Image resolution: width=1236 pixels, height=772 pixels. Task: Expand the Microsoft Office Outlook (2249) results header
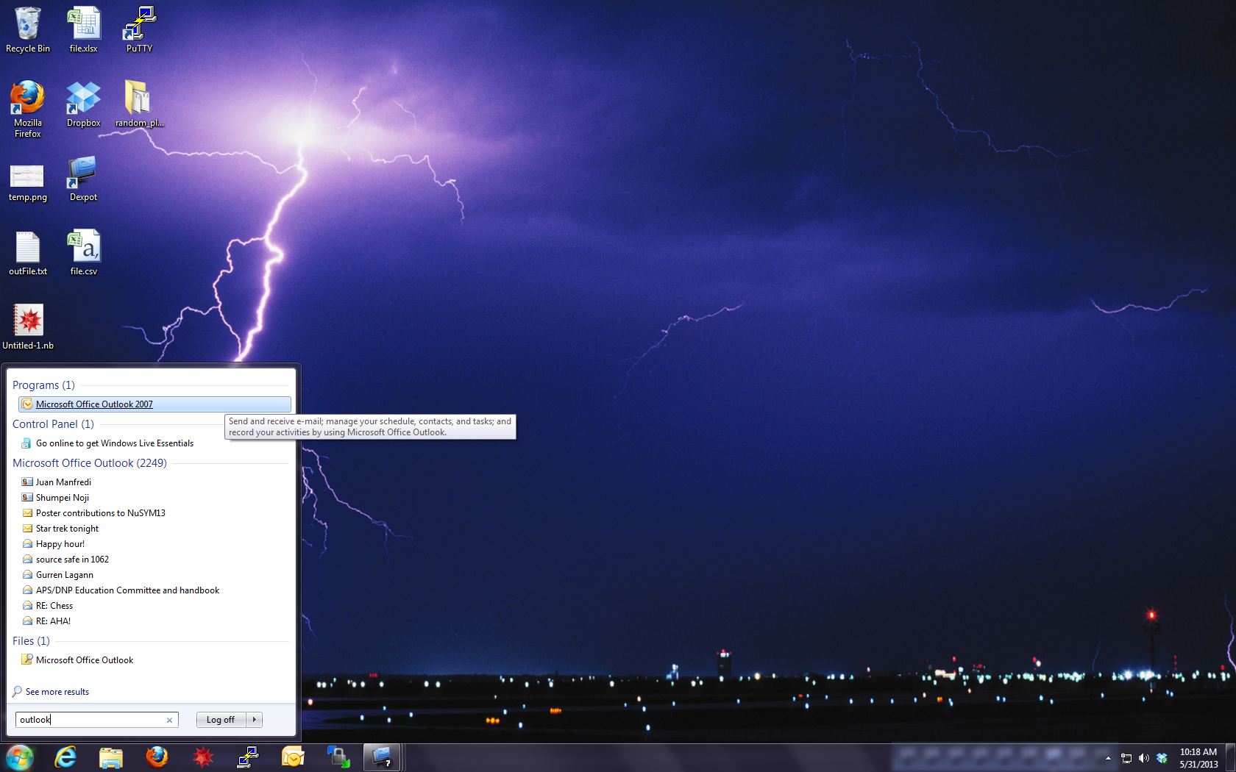pyautogui.click(x=90, y=463)
